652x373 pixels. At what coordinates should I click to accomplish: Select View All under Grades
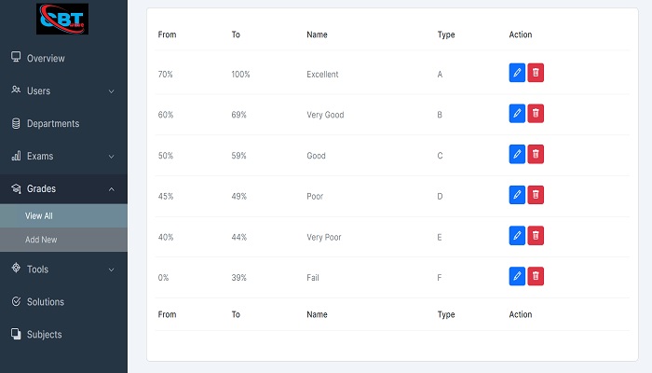coord(63,215)
